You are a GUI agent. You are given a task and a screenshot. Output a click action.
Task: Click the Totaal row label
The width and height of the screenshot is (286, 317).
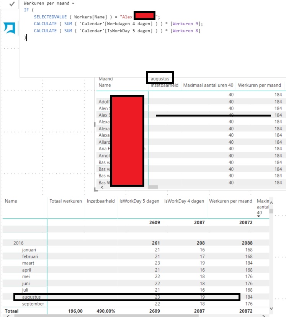click(x=11, y=311)
